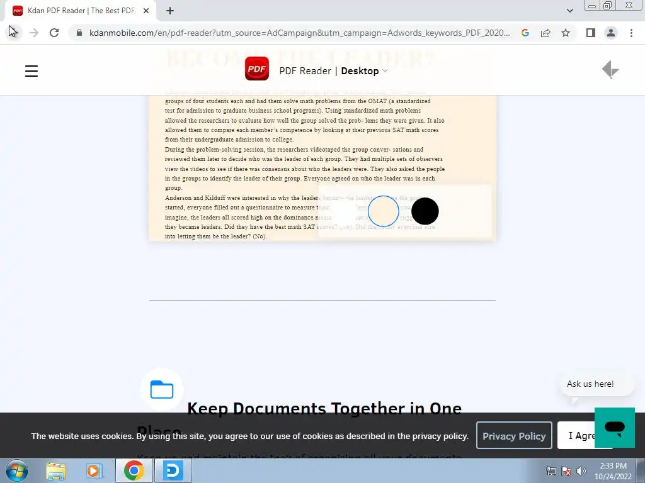645x483 pixels.
Task: Open Windows Explorer from taskbar
Action: (56, 470)
